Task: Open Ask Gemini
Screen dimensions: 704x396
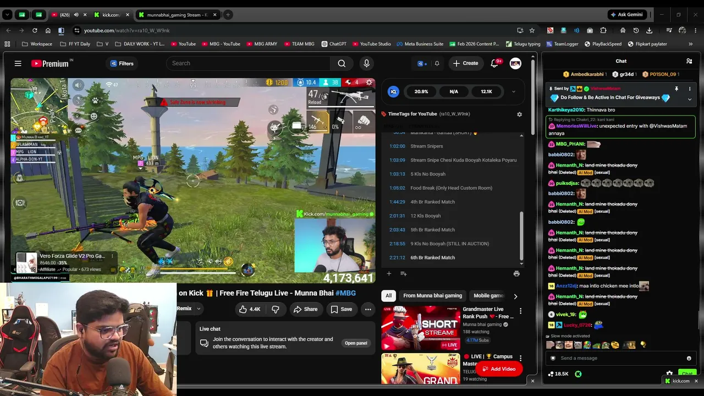Action: [x=626, y=15]
